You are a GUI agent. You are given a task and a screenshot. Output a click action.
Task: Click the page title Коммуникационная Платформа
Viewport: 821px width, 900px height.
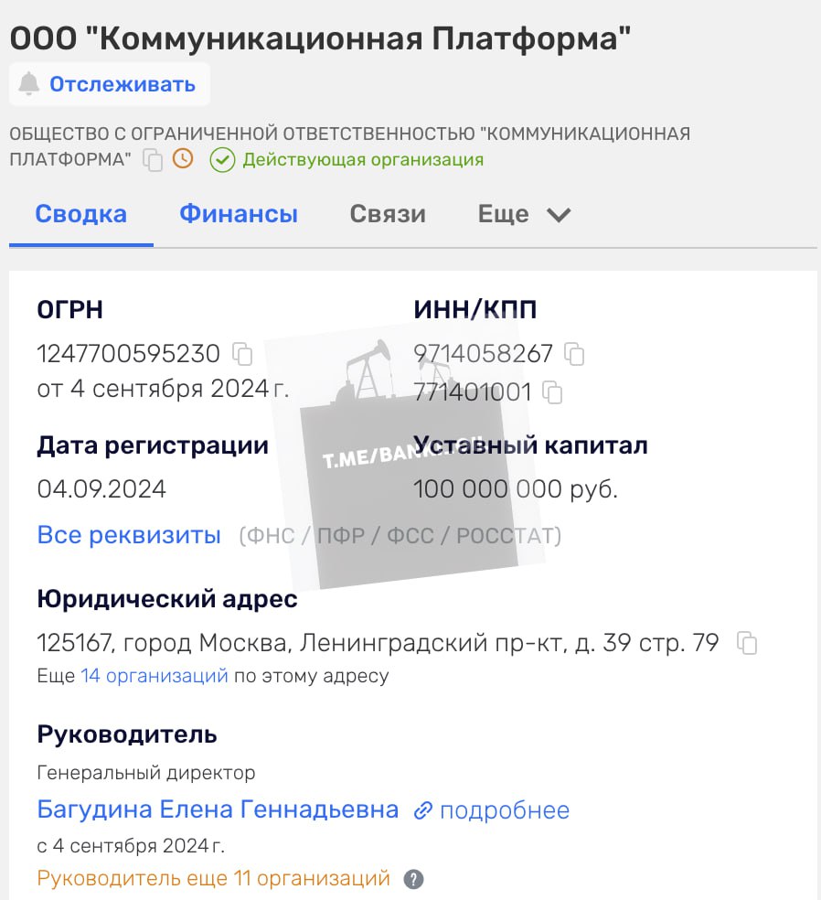click(x=320, y=38)
